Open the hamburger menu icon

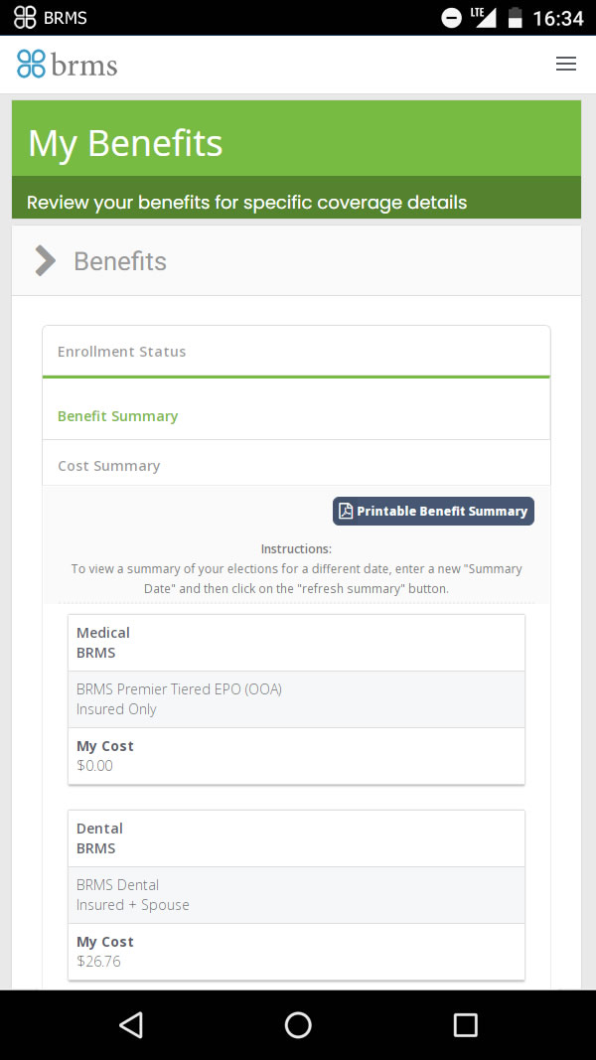coord(565,65)
